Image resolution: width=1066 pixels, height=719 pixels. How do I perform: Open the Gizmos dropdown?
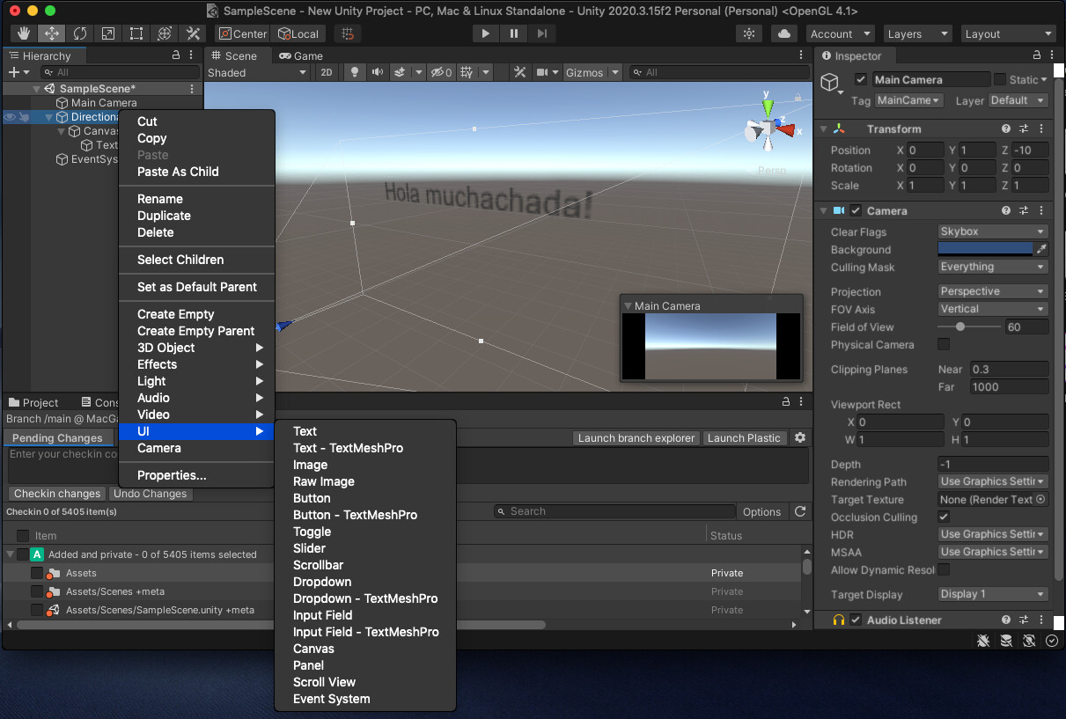(592, 72)
